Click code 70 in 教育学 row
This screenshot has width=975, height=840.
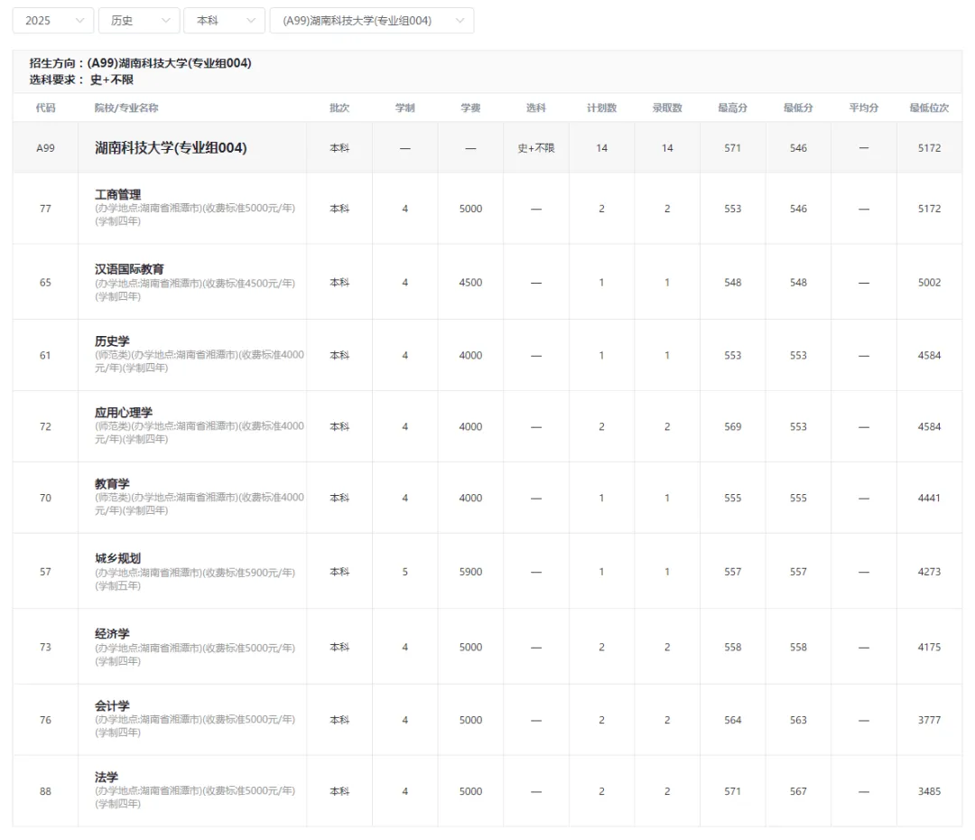click(45, 498)
